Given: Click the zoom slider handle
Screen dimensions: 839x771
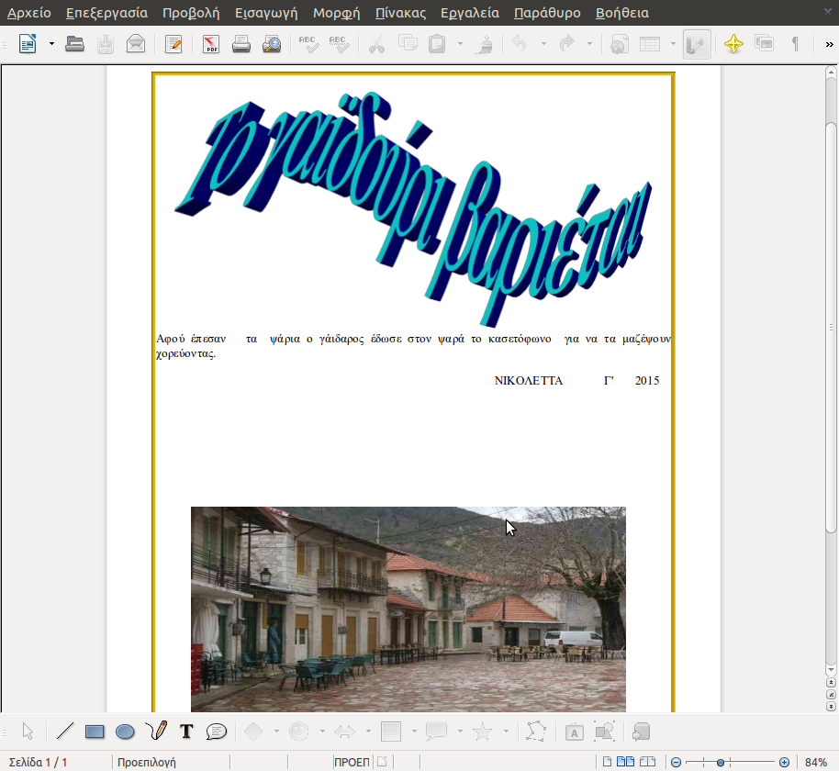Looking at the screenshot, I should (x=721, y=763).
